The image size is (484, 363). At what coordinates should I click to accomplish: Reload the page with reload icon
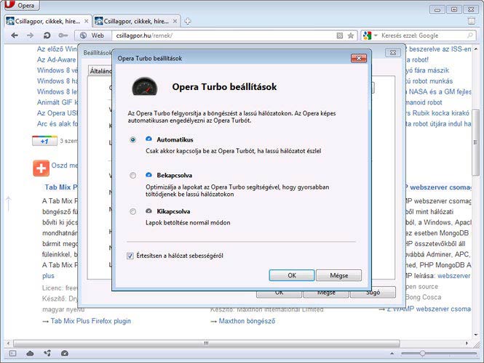(x=47, y=36)
